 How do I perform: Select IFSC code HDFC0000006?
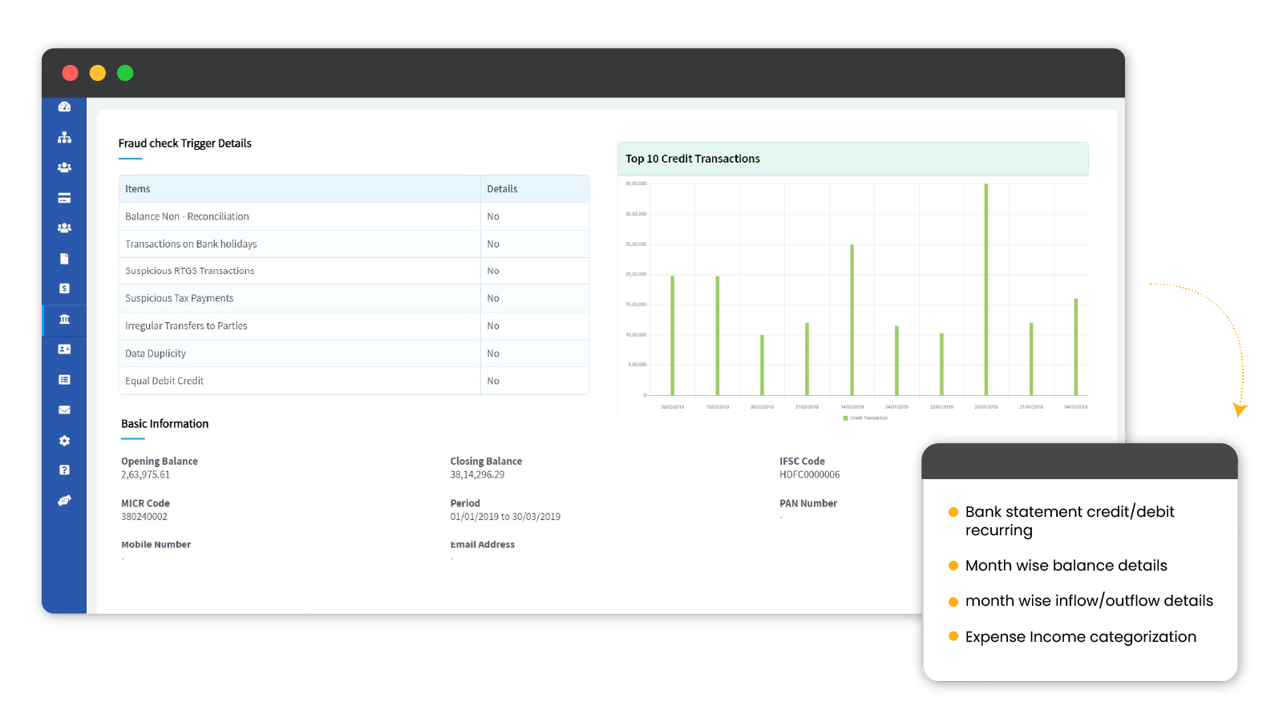point(810,474)
